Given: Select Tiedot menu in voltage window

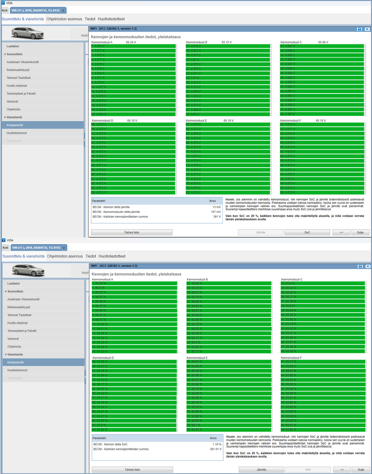Looking at the screenshot, I should [90, 19].
